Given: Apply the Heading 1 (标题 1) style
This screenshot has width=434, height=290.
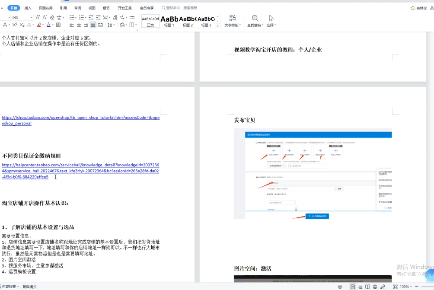Looking at the screenshot, I should 169,20.
